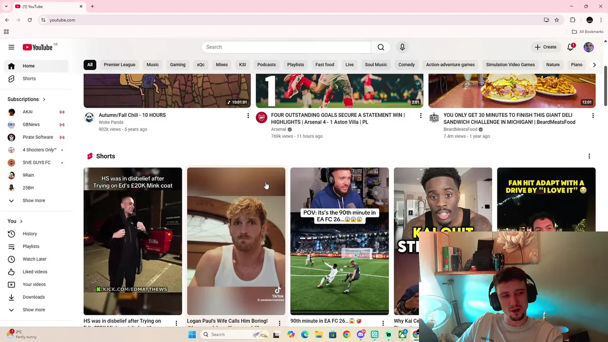Open Autumn/Fall Chill - 10 HOURS video title
Viewport: 608px width, 342px height.
(132, 115)
